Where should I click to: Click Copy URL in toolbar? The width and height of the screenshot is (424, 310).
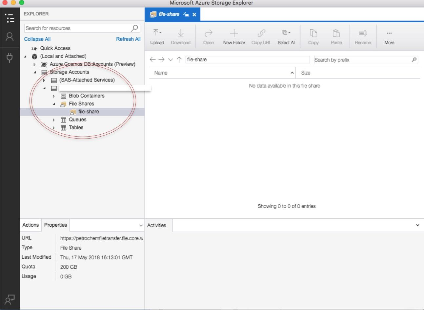[261, 37]
